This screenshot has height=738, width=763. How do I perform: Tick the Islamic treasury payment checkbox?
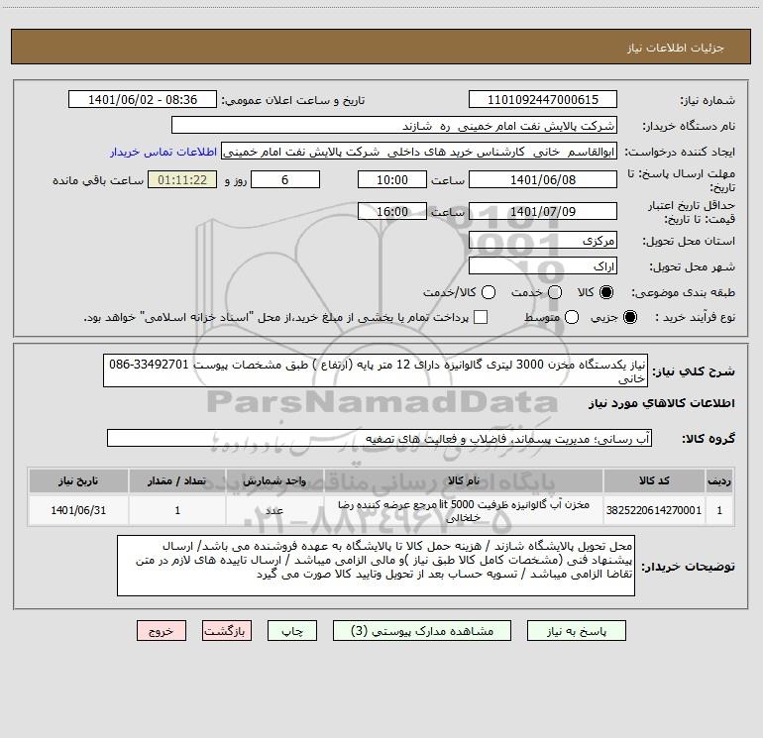pos(481,317)
